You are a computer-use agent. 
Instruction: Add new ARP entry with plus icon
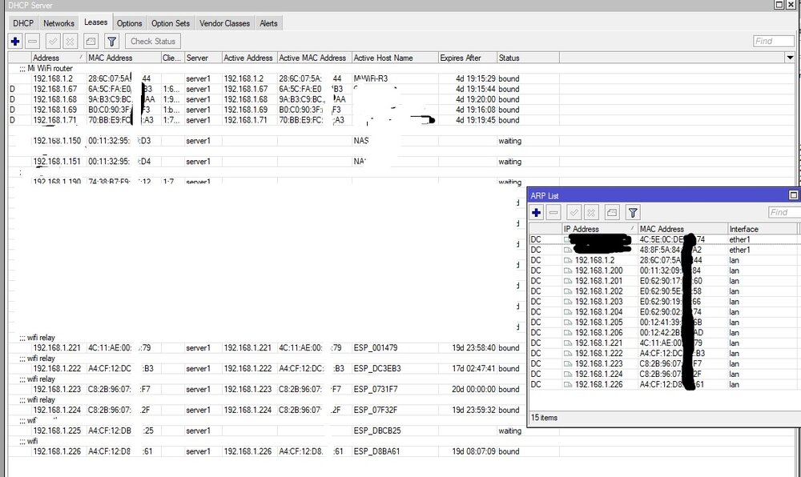coord(537,212)
